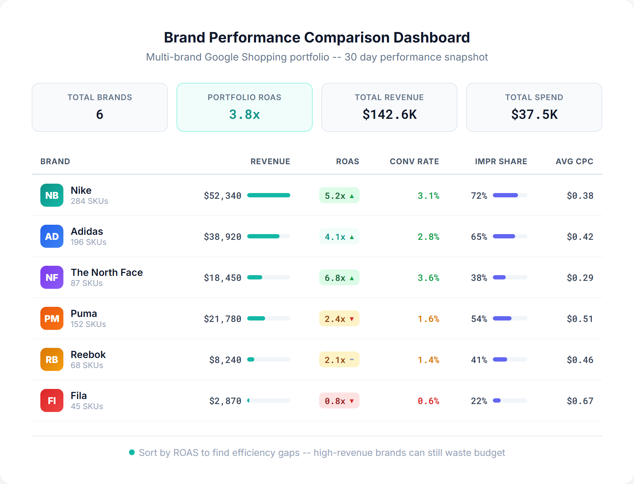Switch to the Total Spend card
Image resolution: width=634 pixels, height=484 pixels.
534,107
